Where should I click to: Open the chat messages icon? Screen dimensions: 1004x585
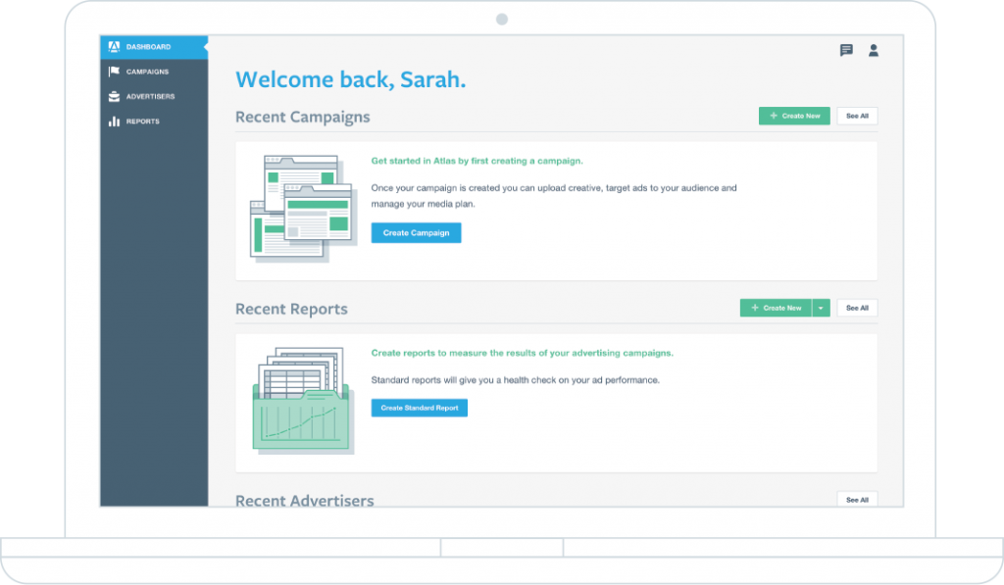(846, 50)
